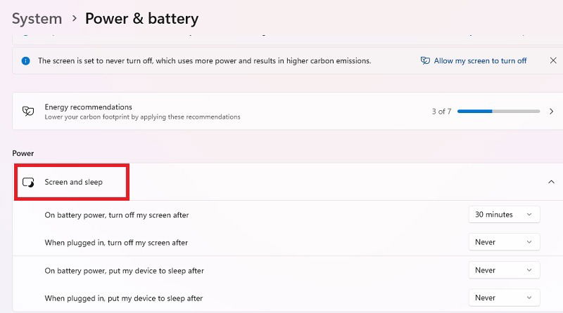Click the Energy recommendations leaf heart icon
Image resolution: width=563 pixels, height=313 pixels.
(x=28, y=112)
